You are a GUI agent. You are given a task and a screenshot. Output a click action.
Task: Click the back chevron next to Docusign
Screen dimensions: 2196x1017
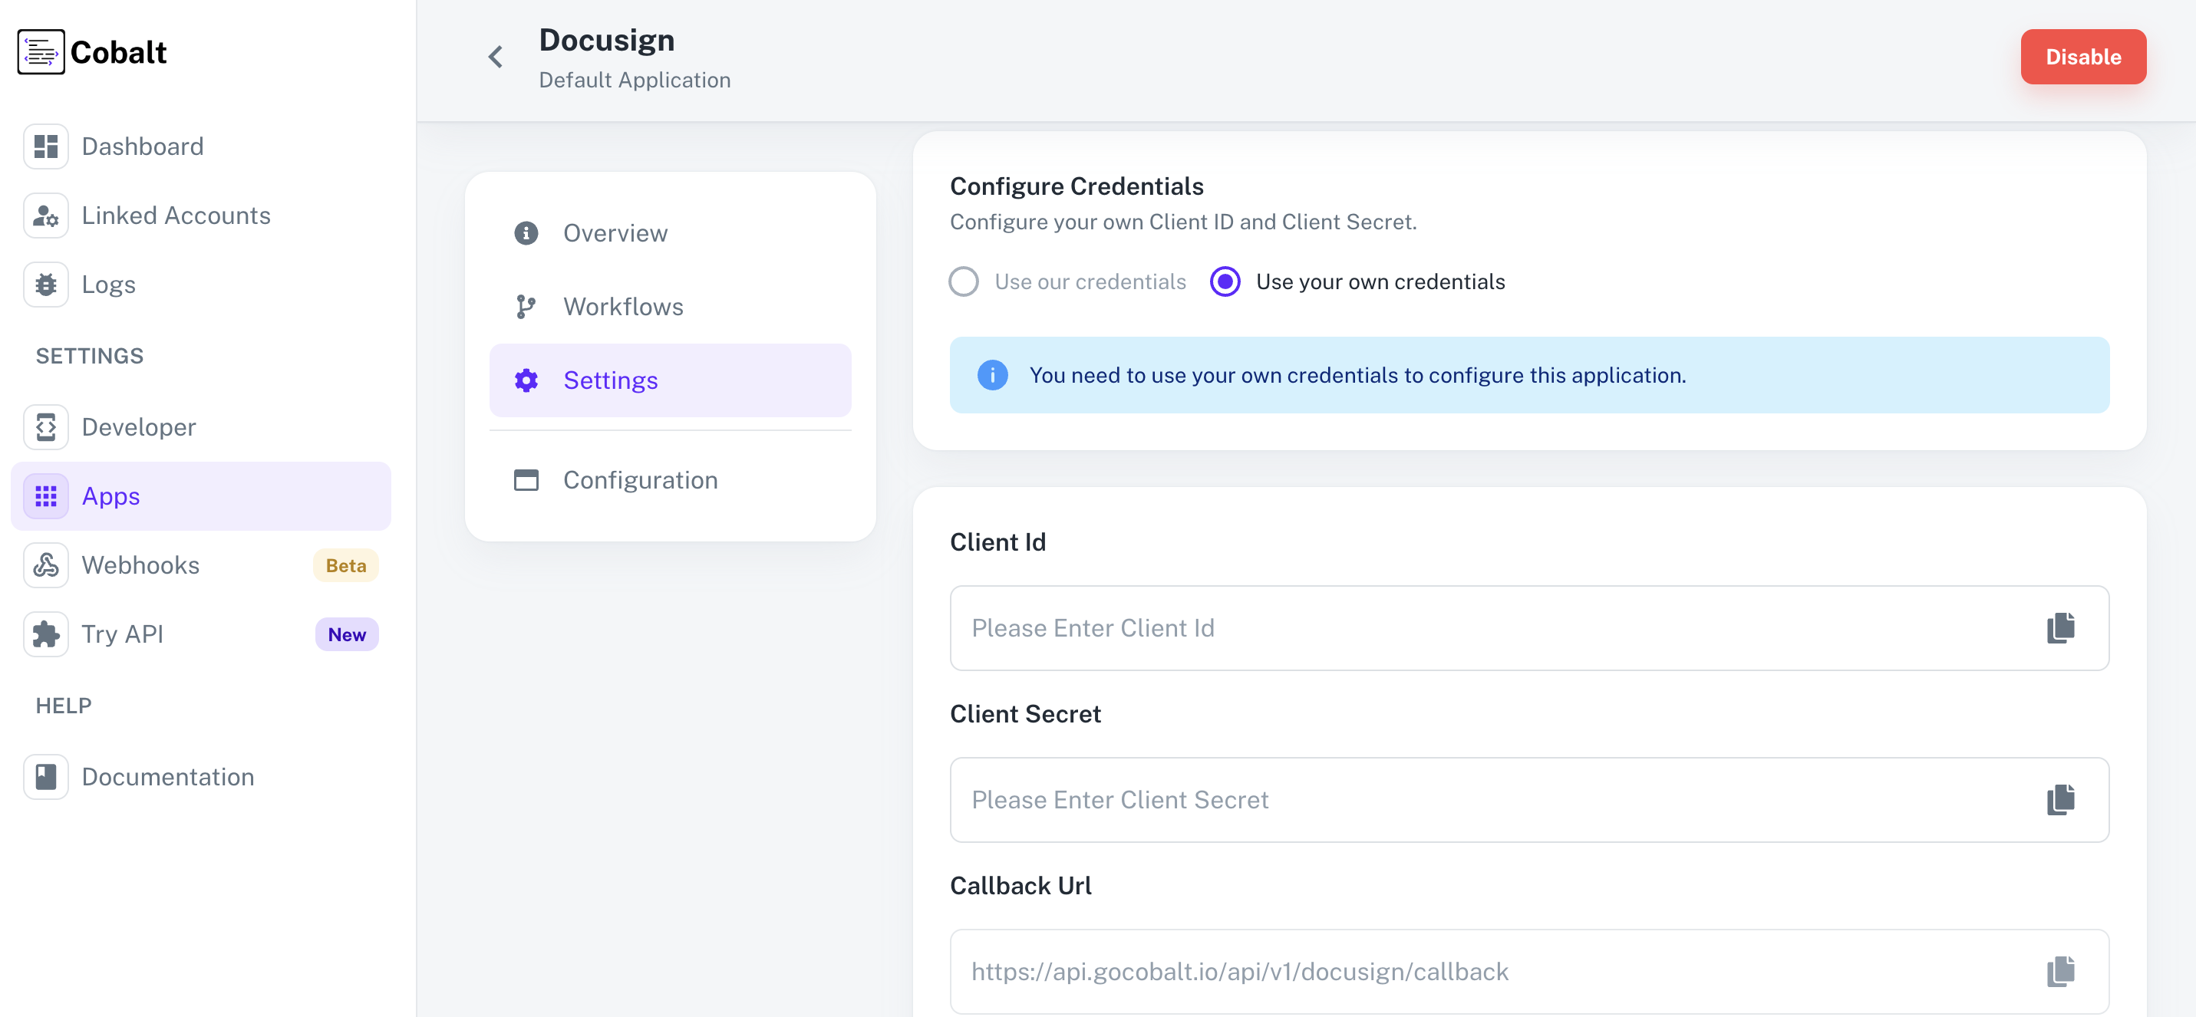tap(494, 56)
